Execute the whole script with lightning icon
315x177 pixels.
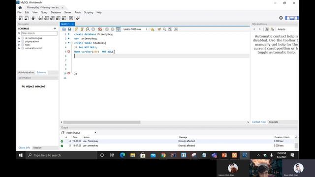click(x=76, y=29)
